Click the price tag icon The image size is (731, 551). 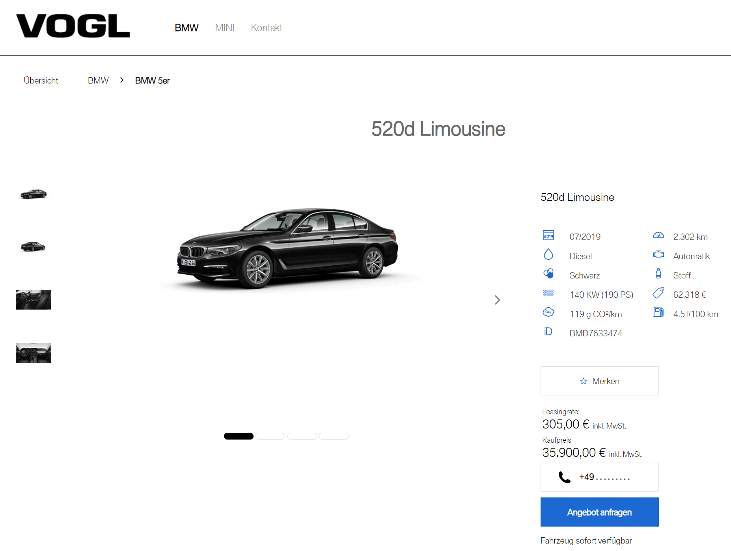[658, 293]
